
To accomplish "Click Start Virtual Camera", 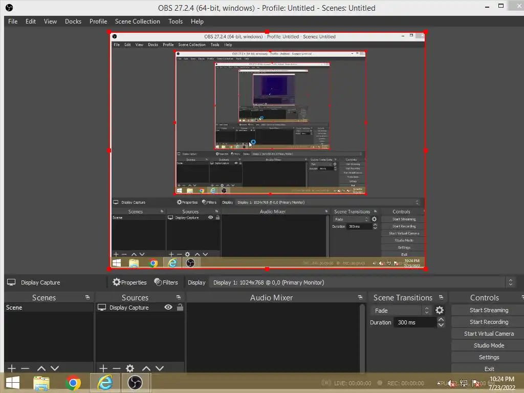I will [x=489, y=334].
